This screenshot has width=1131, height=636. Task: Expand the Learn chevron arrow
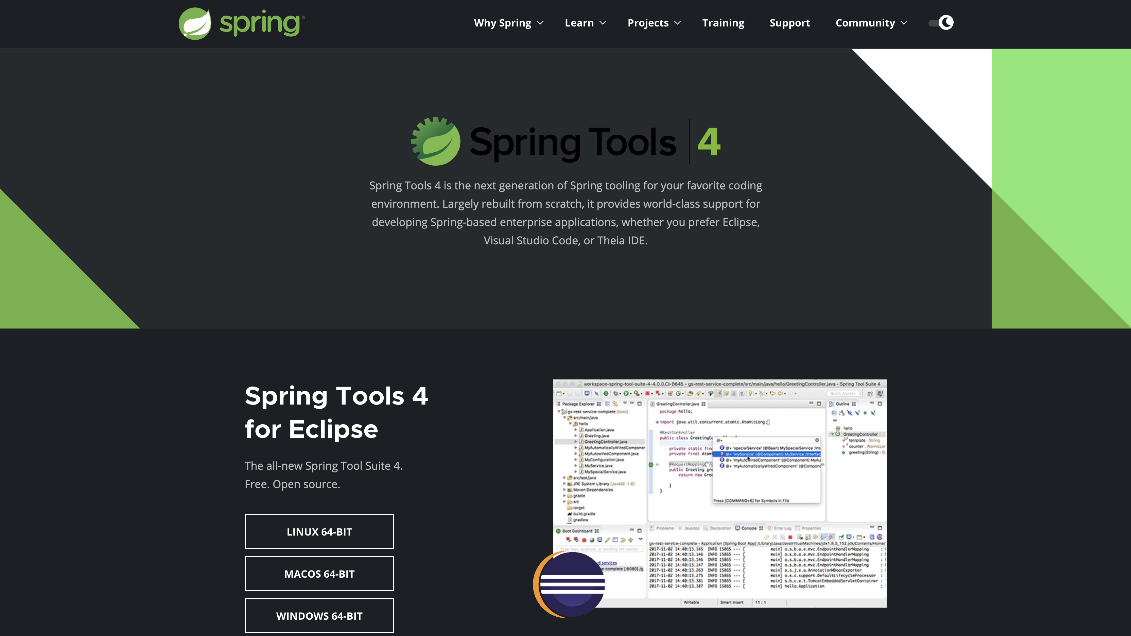point(603,23)
